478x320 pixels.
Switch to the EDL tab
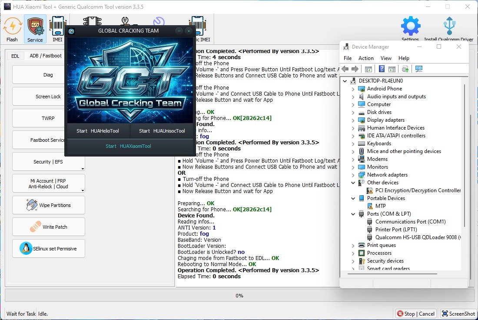[15, 56]
